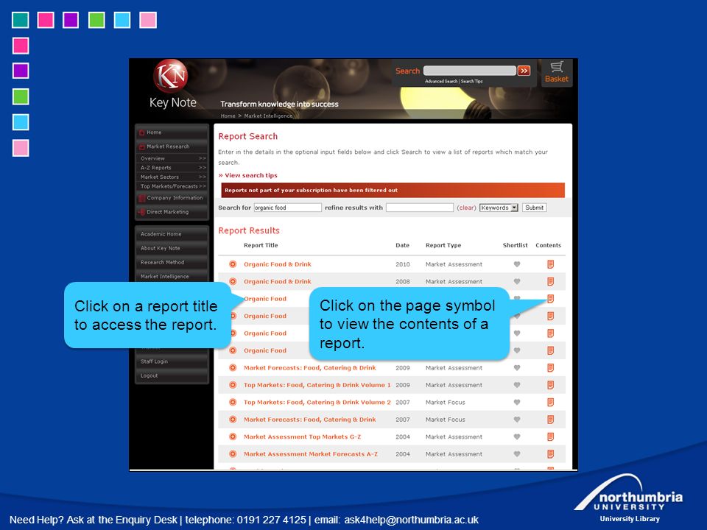The height and width of the screenshot is (530, 707).
Task: Shortlist the 2007 Market Forecasts report
Action: [517, 419]
